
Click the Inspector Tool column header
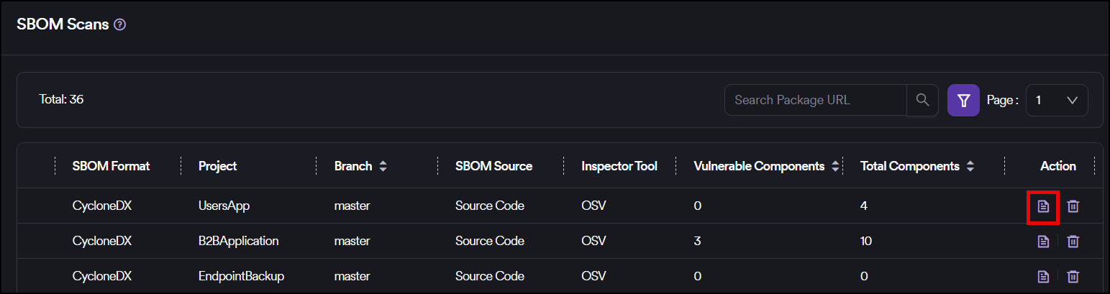pos(619,166)
